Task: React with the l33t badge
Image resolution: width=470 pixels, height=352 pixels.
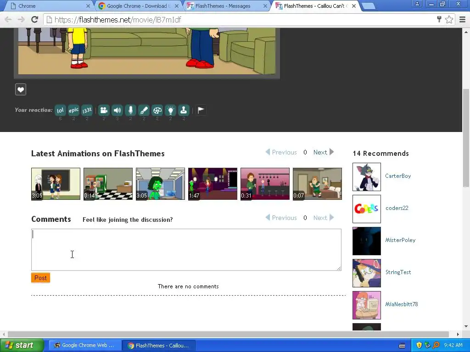Action: coord(87,110)
